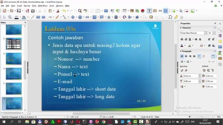
Task: Select the Line drawing tool
Action: pos(32,17)
